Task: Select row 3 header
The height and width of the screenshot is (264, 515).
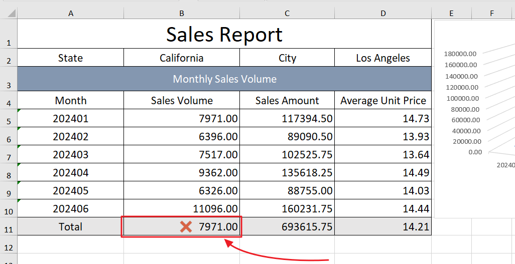Action: [x=9, y=79]
